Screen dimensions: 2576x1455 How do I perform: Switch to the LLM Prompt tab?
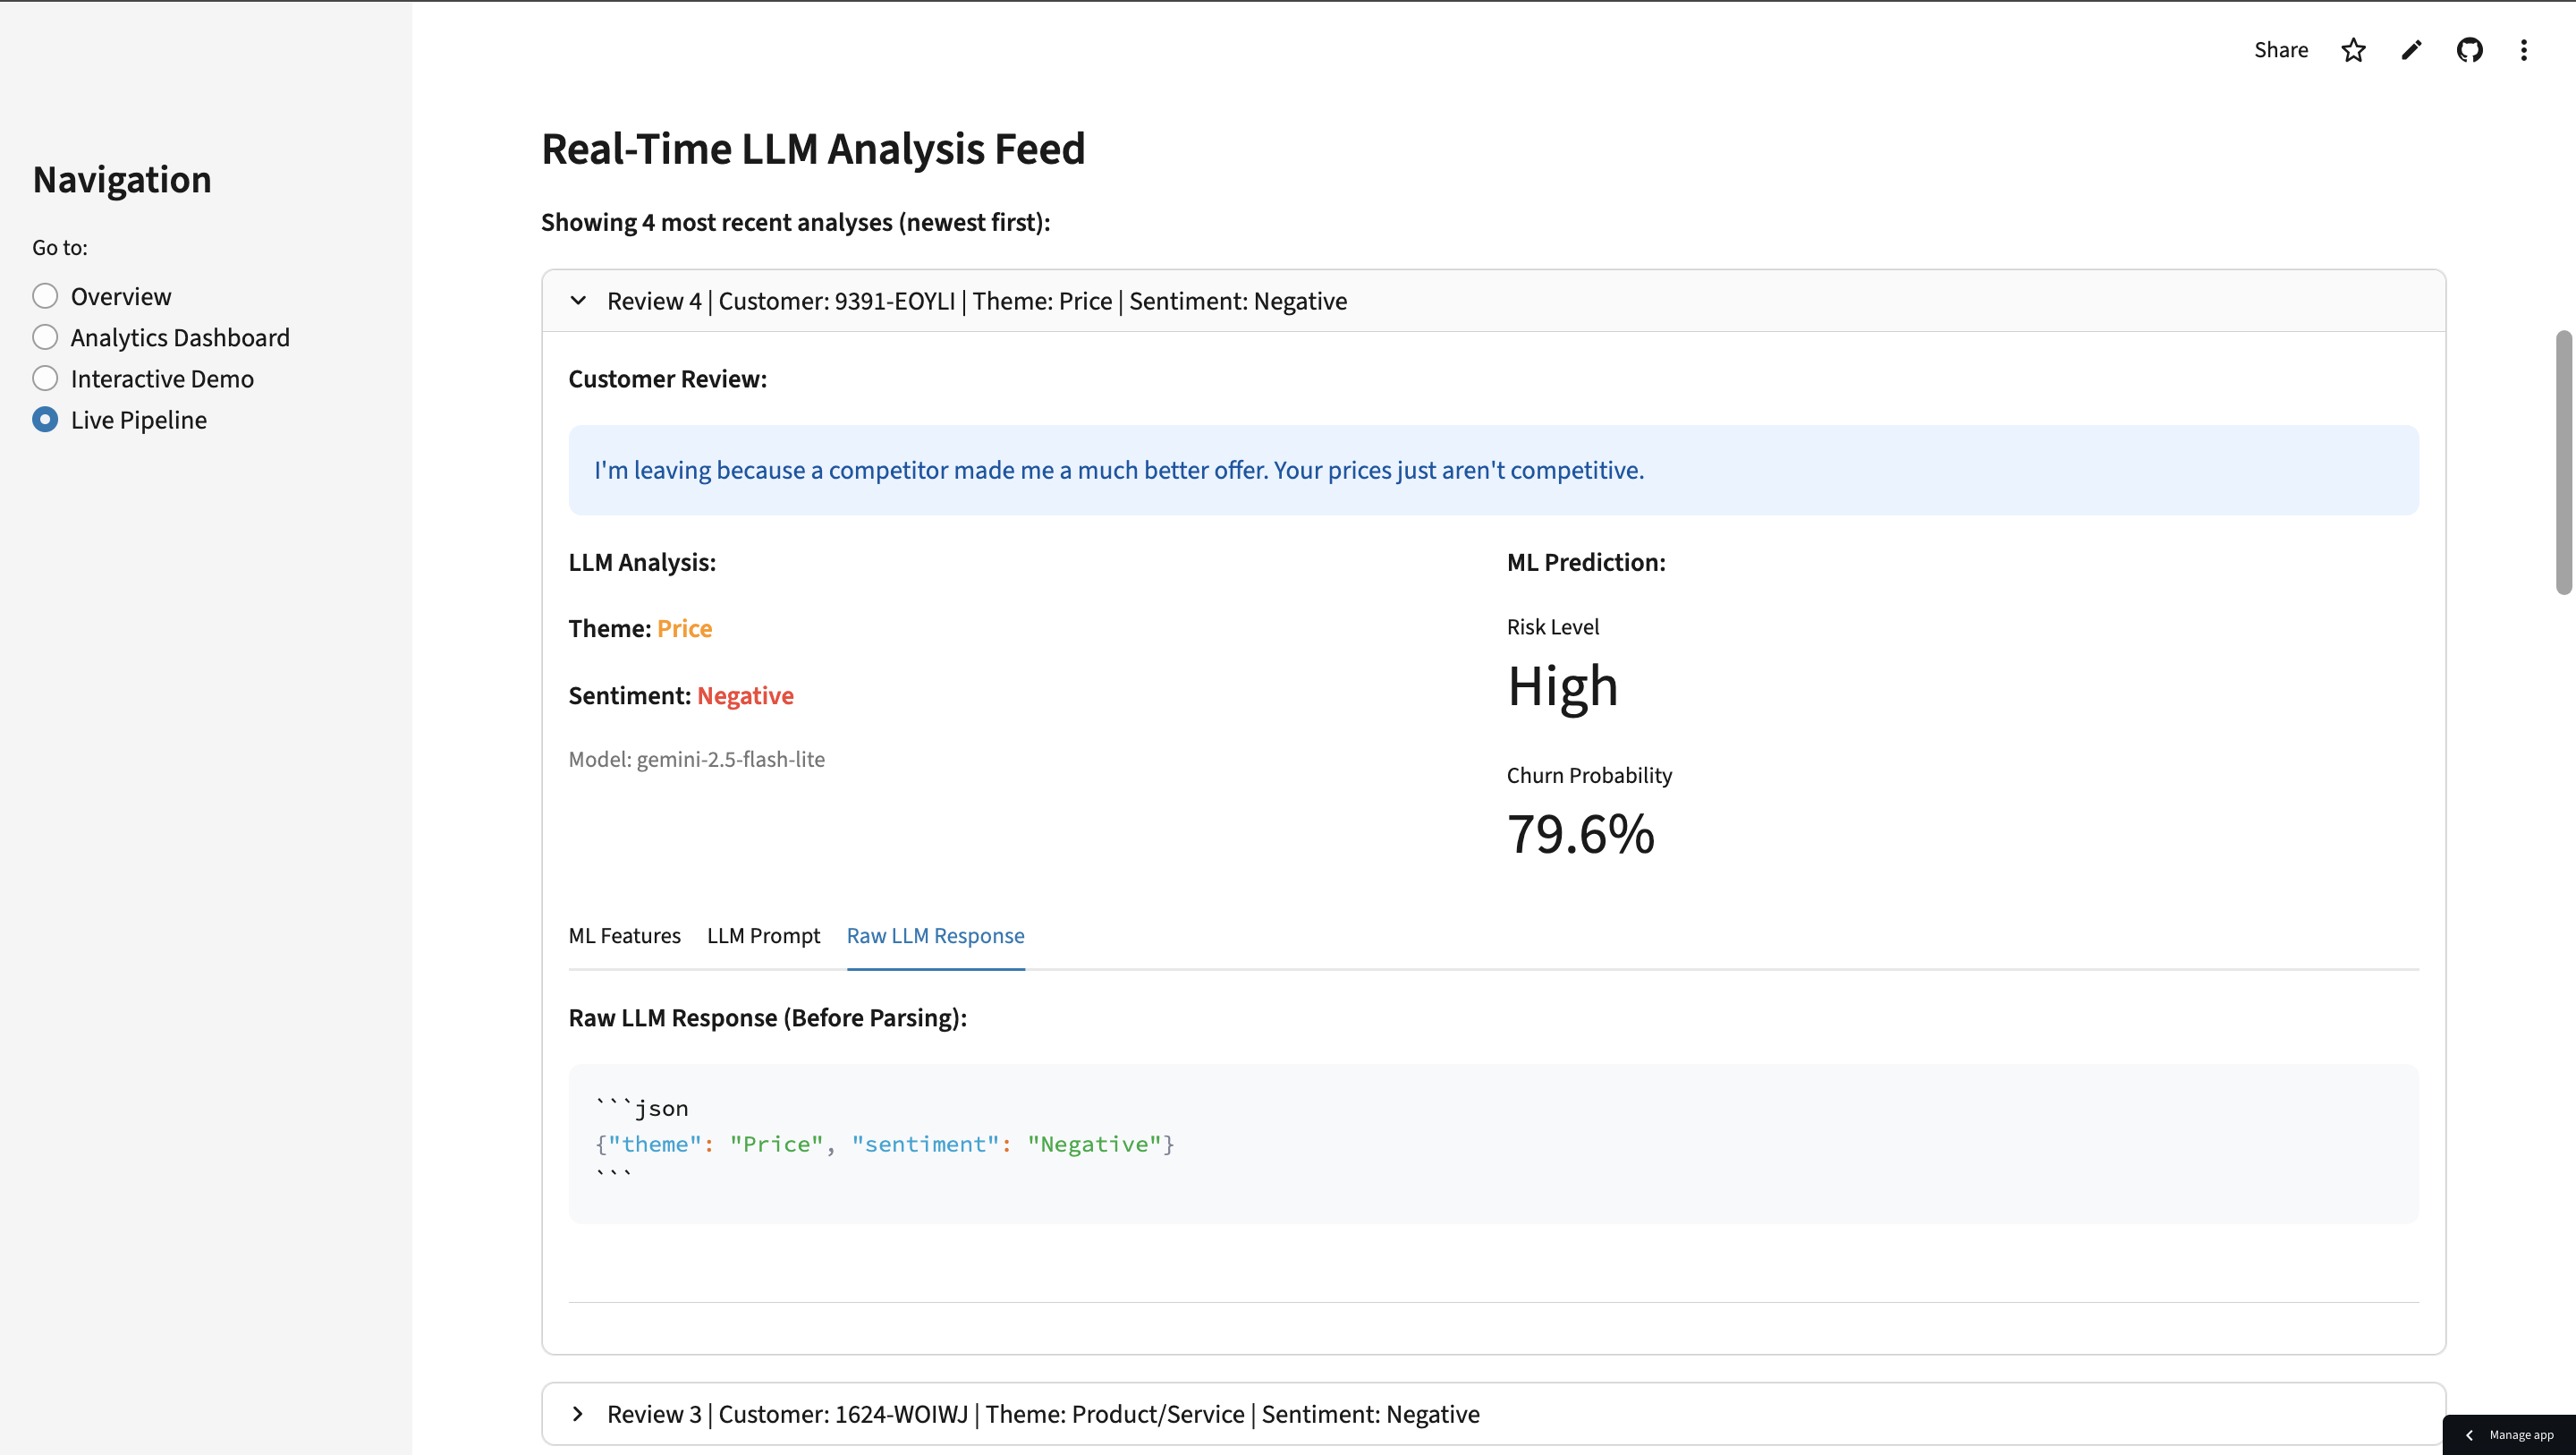click(763, 936)
